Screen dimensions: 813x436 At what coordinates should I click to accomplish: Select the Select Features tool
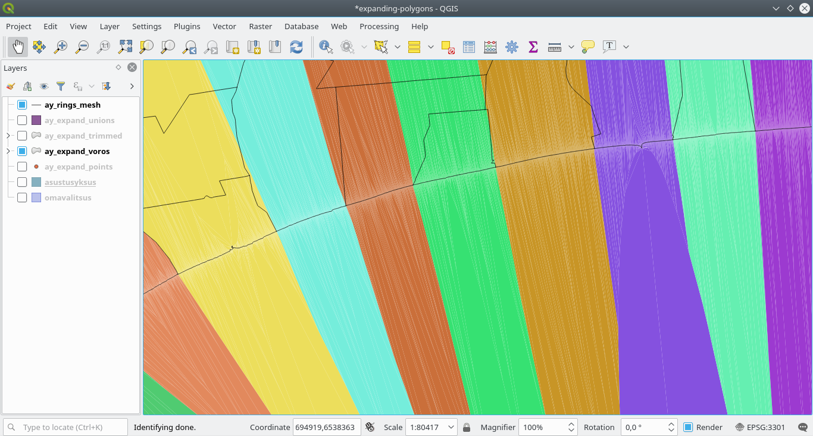(380, 46)
